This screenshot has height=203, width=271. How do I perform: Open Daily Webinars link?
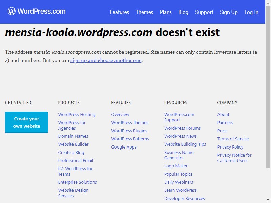[x=179, y=182]
